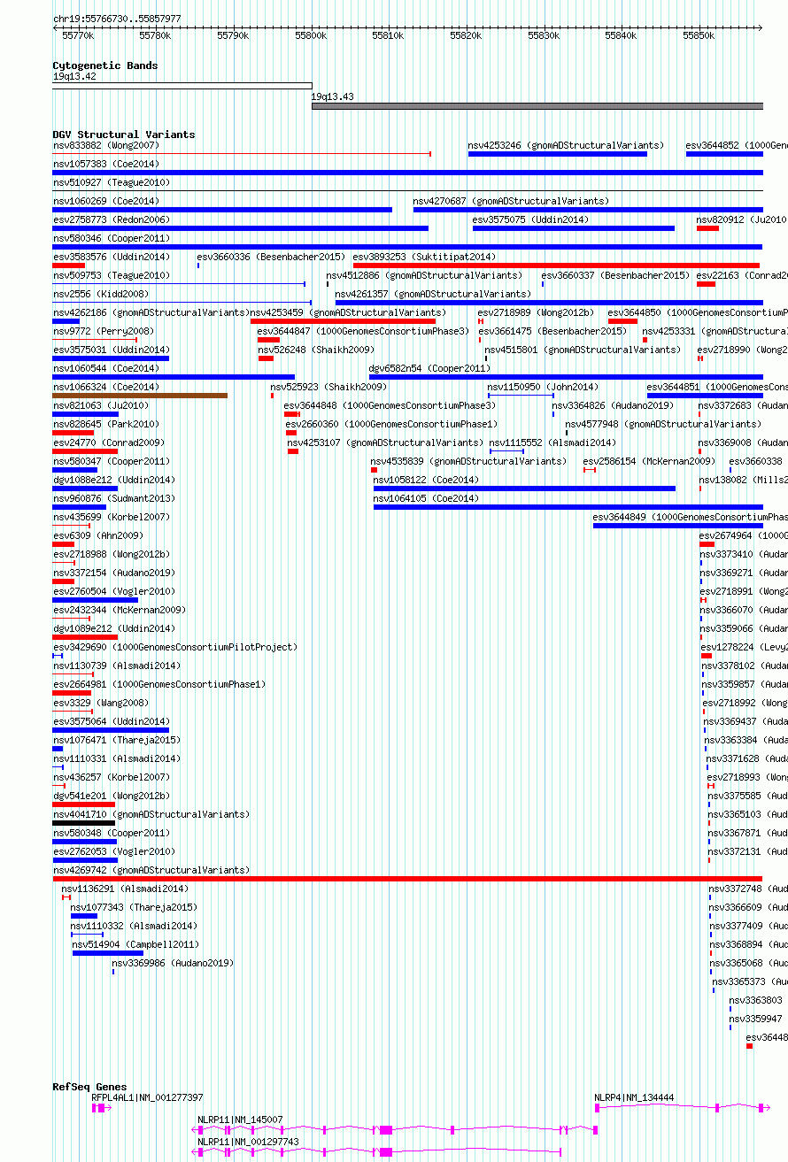Viewport: 788px width, 1162px height.
Task: Click the Cytogenetic Bands track title
Action: [105, 65]
